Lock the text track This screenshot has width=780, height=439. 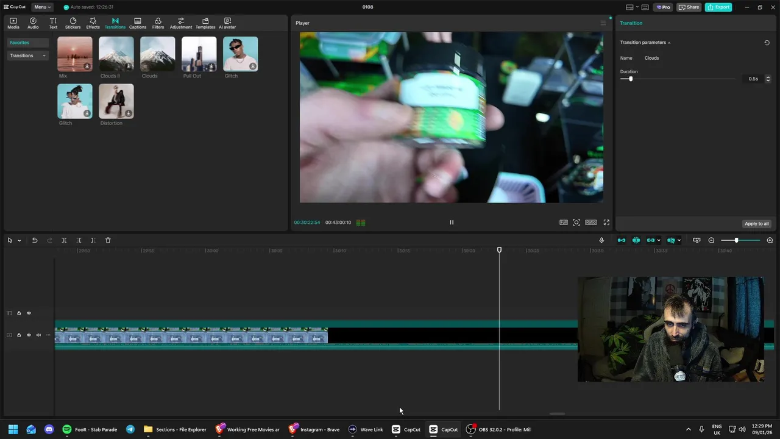(x=19, y=313)
